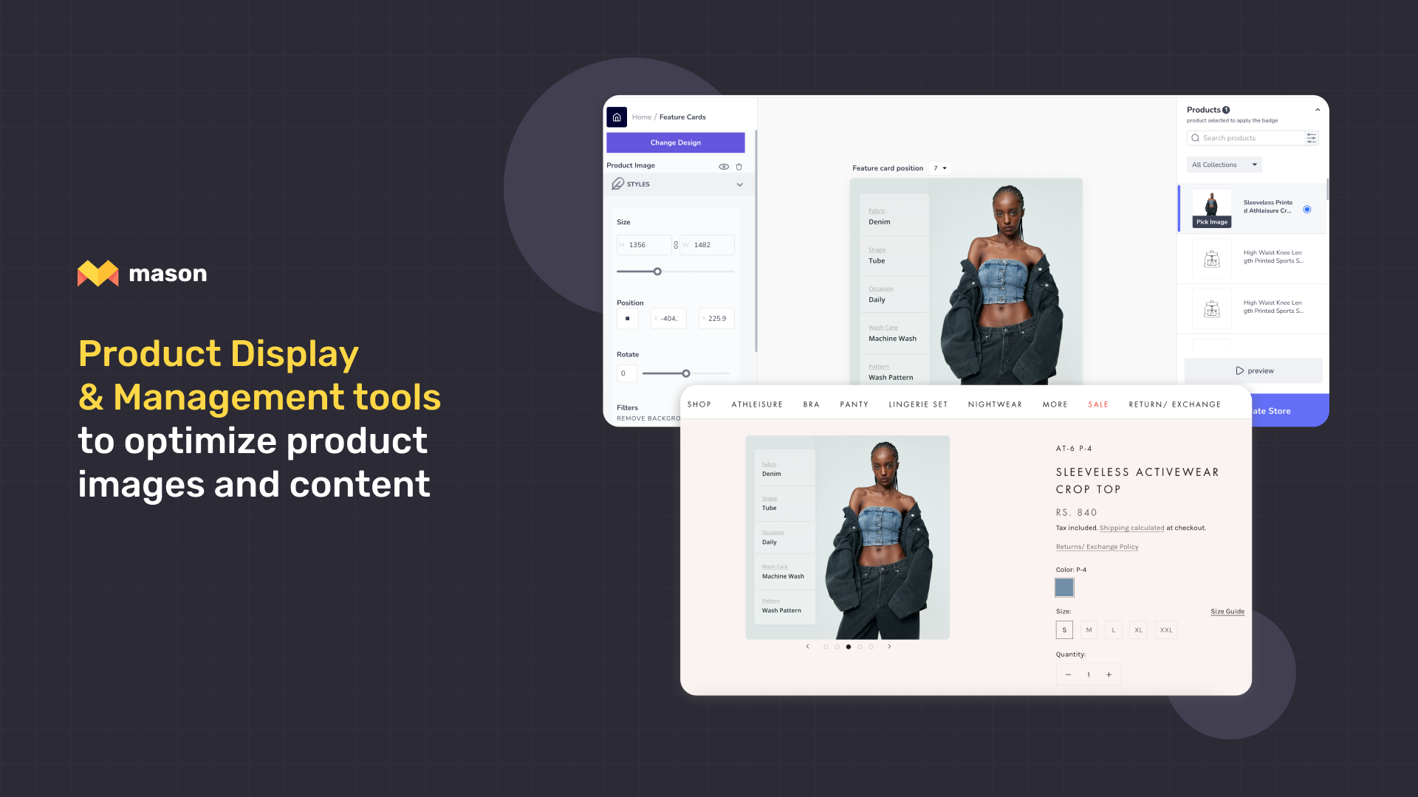
Task: Click the preview play icon
Action: [1239, 370]
